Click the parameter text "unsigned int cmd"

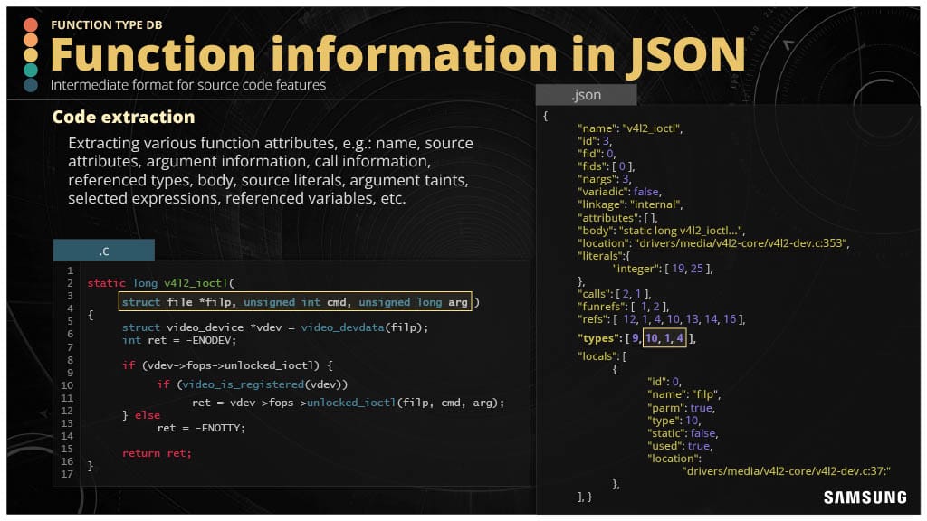pyautogui.click(x=295, y=302)
